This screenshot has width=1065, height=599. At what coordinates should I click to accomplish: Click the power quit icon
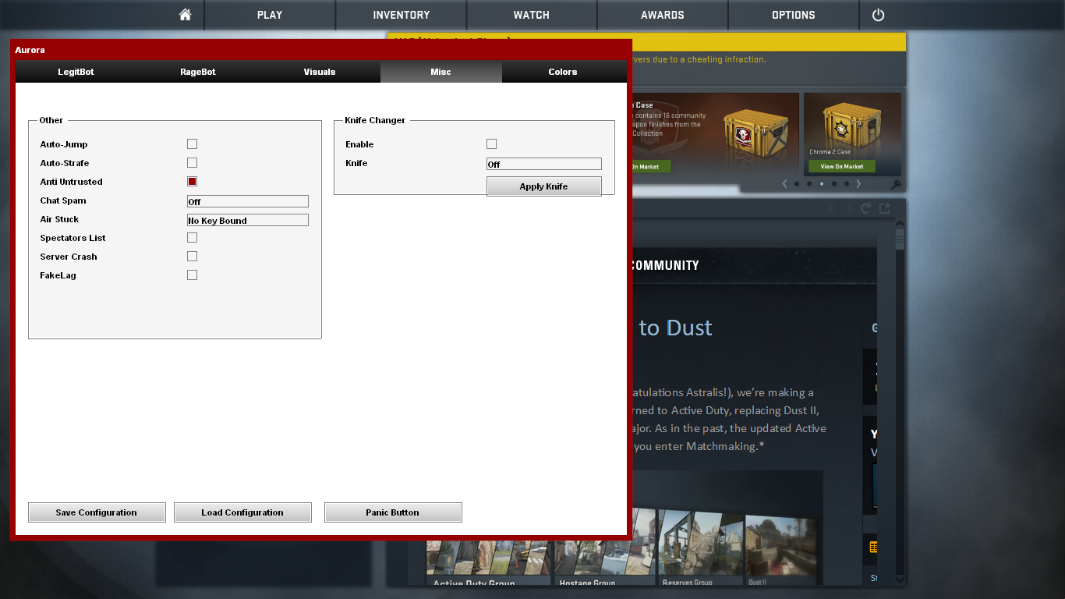(x=878, y=15)
